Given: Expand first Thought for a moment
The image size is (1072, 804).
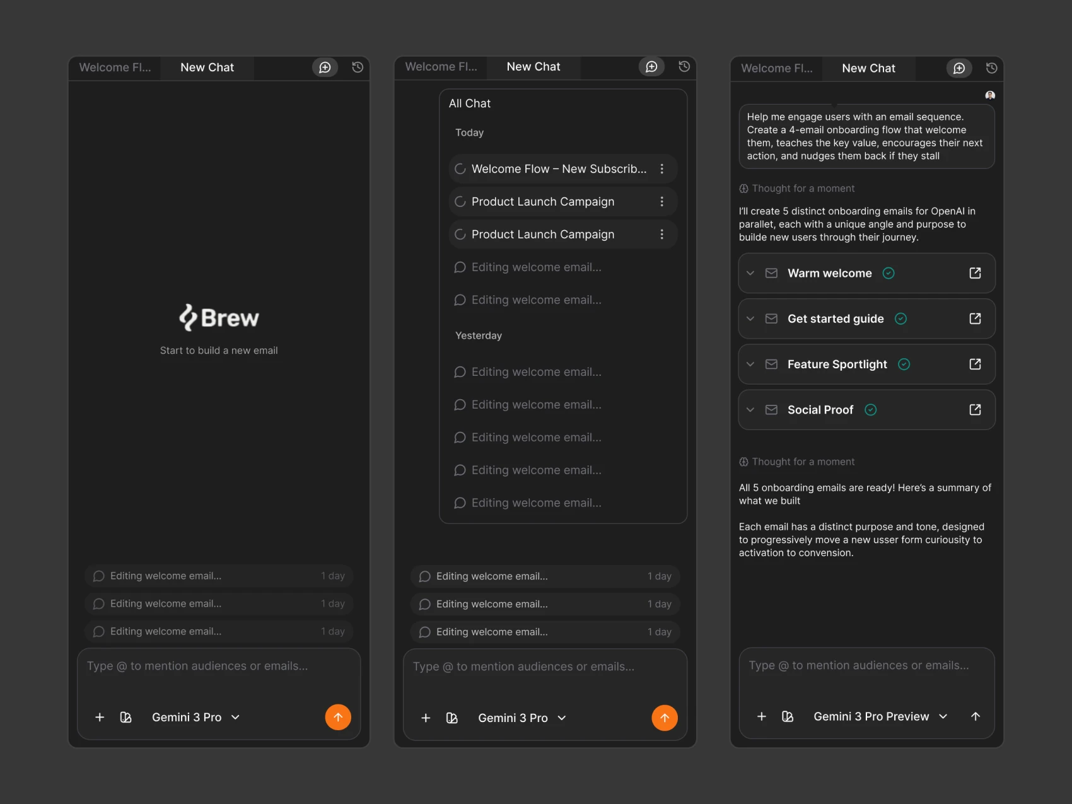Looking at the screenshot, I should [797, 189].
